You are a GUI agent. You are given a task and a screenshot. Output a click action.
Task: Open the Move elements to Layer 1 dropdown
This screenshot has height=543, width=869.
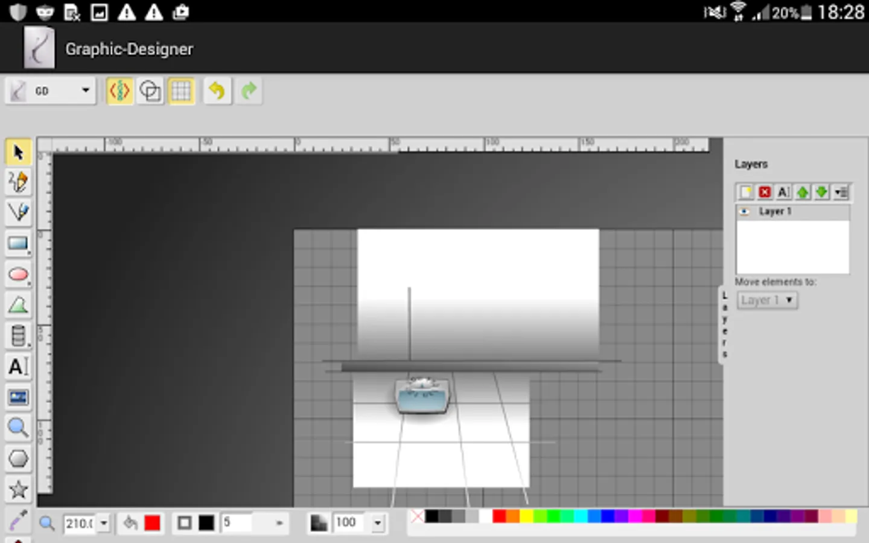click(767, 300)
